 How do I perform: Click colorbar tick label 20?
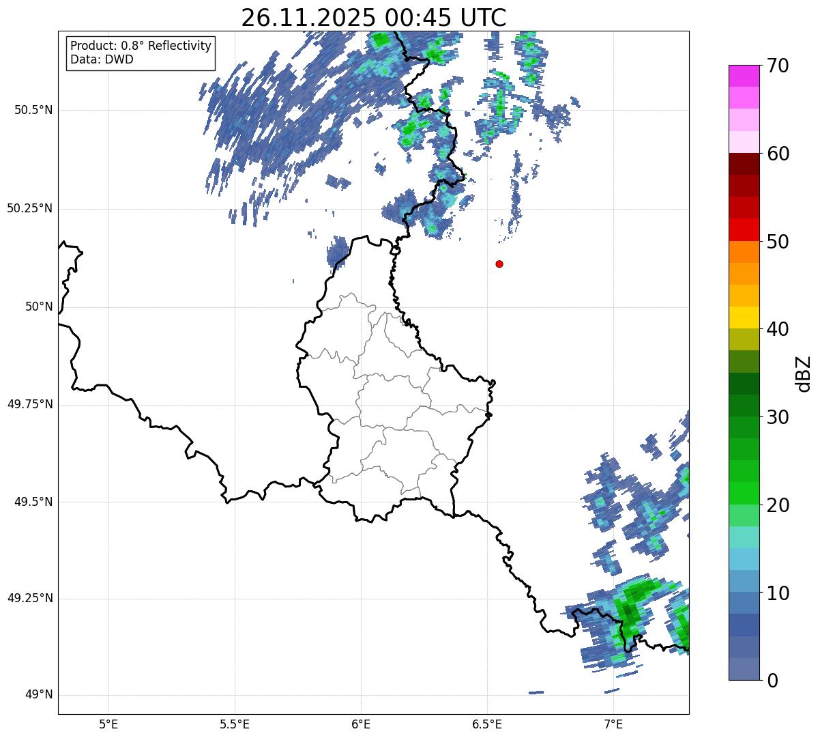tap(778, 505)
